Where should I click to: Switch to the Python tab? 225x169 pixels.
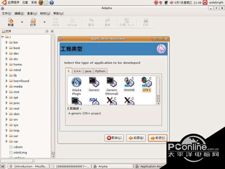[100, 71]
